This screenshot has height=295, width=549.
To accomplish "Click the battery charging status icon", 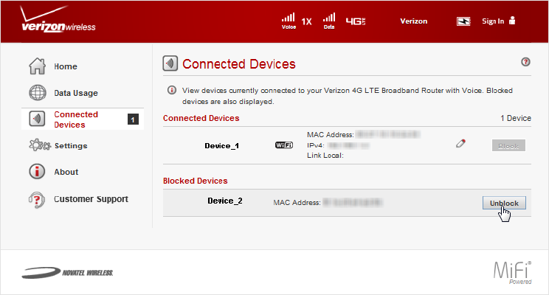I will pos(463,21).
